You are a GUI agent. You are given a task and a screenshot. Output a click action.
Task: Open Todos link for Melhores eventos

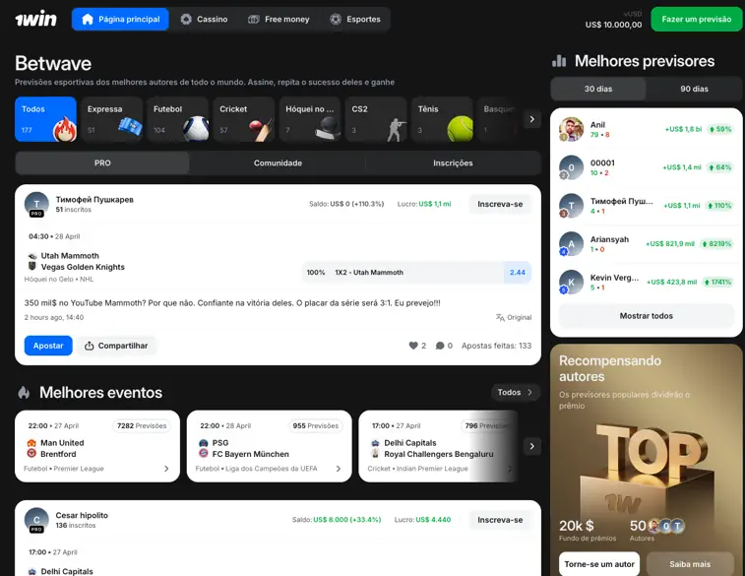(x=515, y=392)
